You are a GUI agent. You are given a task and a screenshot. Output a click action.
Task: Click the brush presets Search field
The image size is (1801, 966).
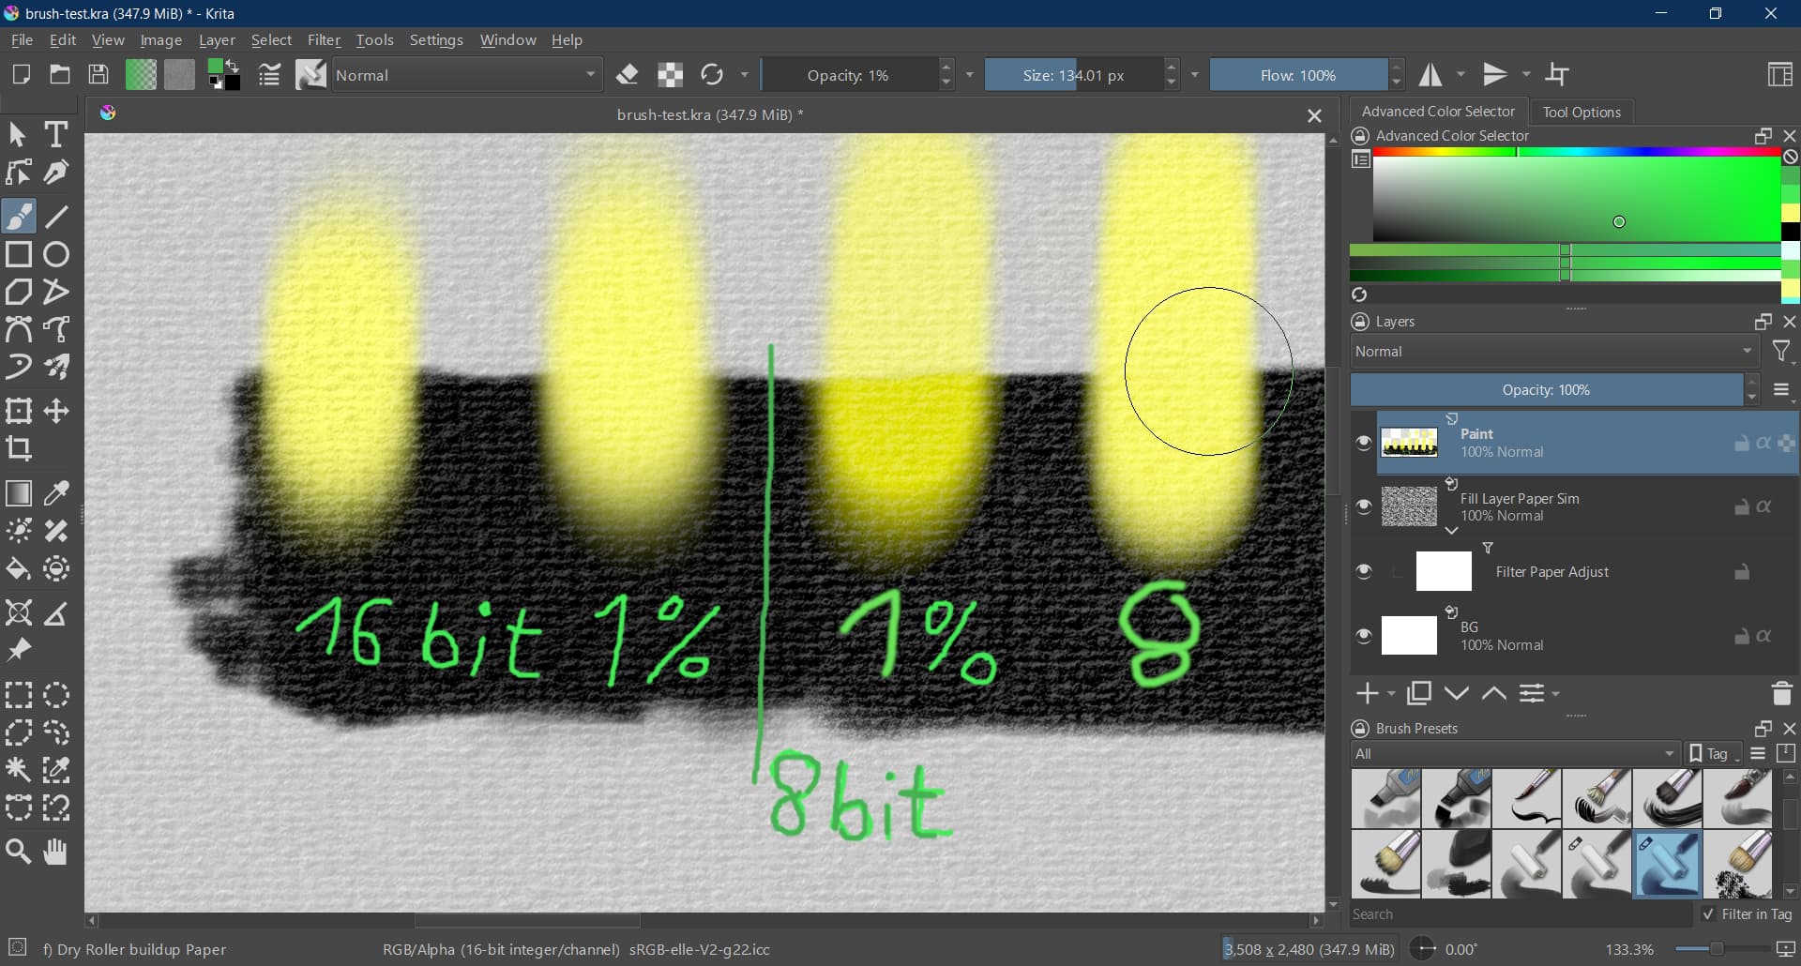click(1520, 914)
